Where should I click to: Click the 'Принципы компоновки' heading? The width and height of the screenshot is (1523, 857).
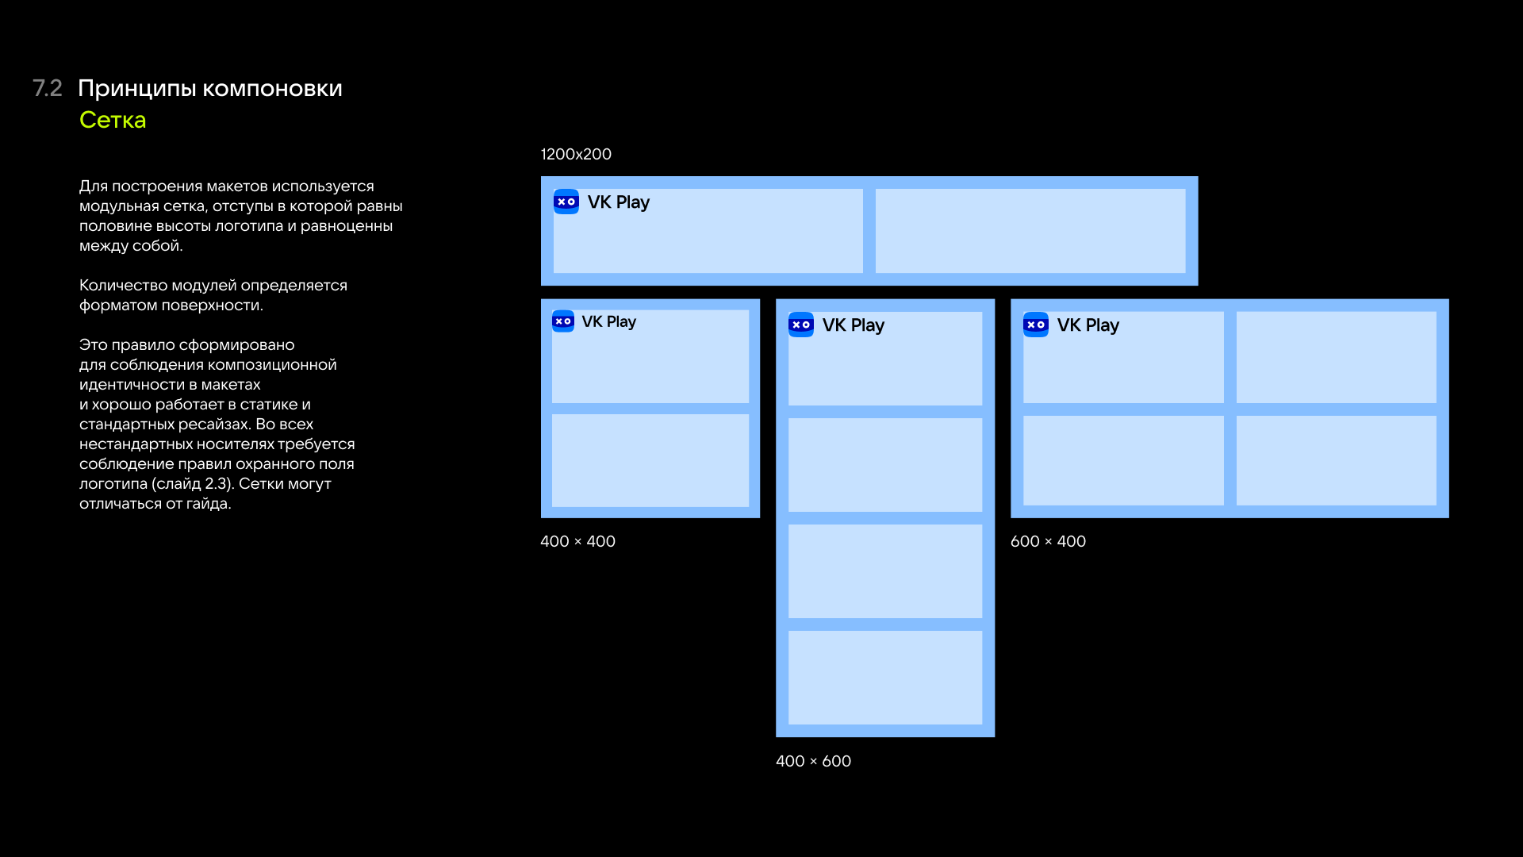(210, 88)
